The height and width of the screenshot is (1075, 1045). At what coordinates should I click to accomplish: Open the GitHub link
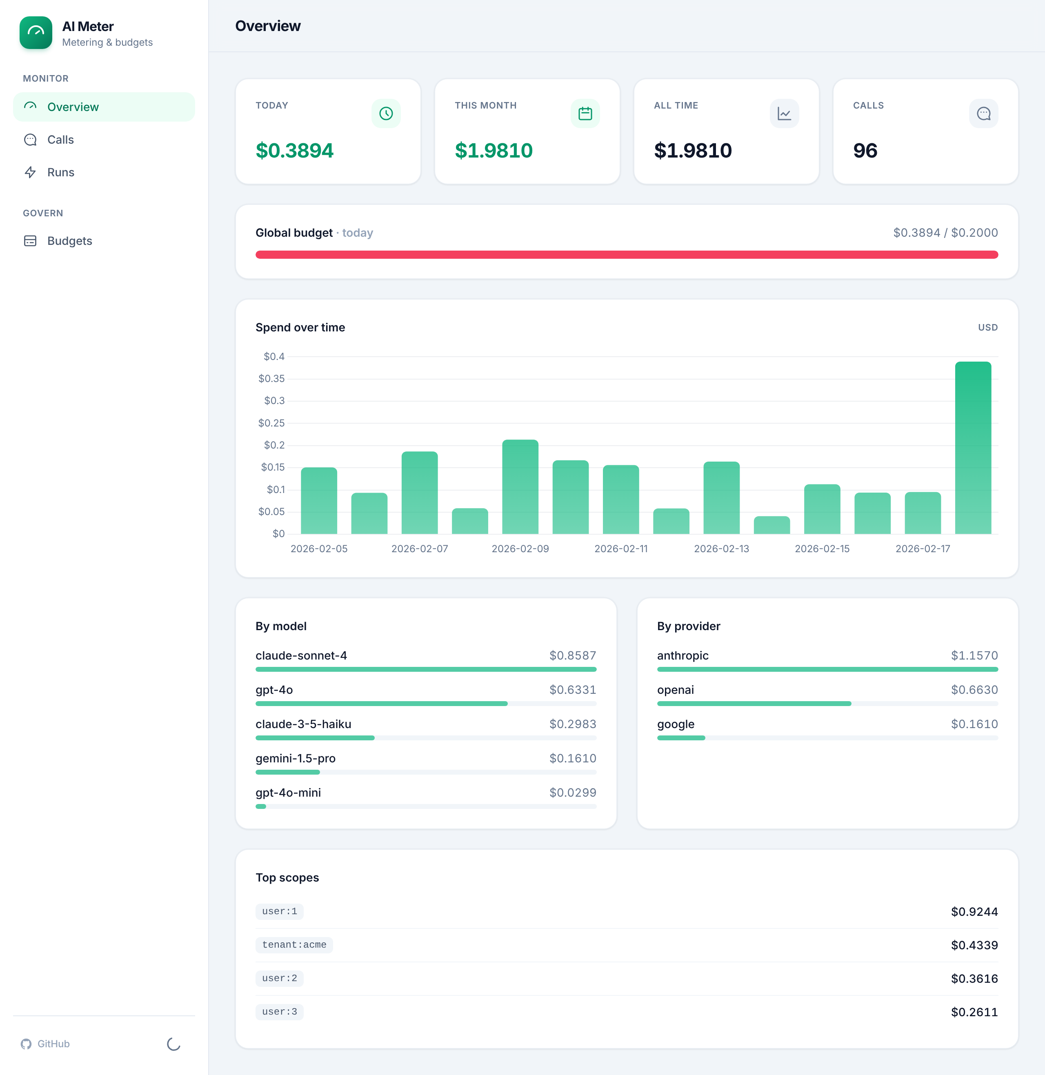coord(46,1044)
